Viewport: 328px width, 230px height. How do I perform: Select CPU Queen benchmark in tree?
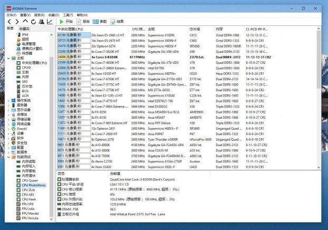click(30, 180)
